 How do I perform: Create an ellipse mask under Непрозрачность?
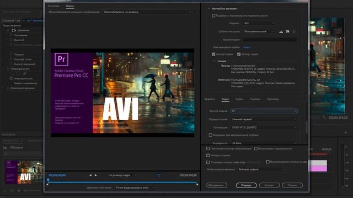pos(13,73)
